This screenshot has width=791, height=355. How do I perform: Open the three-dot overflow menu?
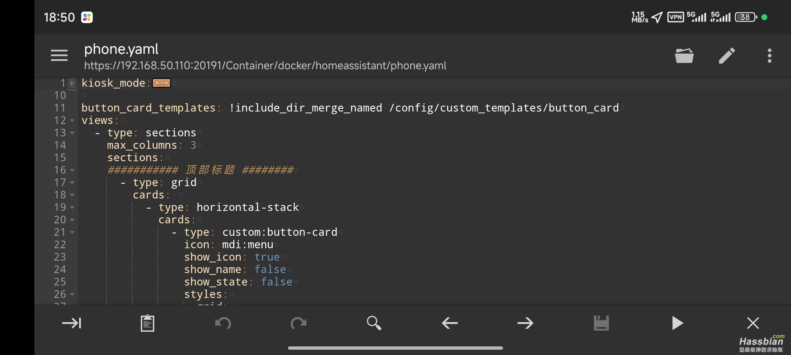(x=769, y=56)
